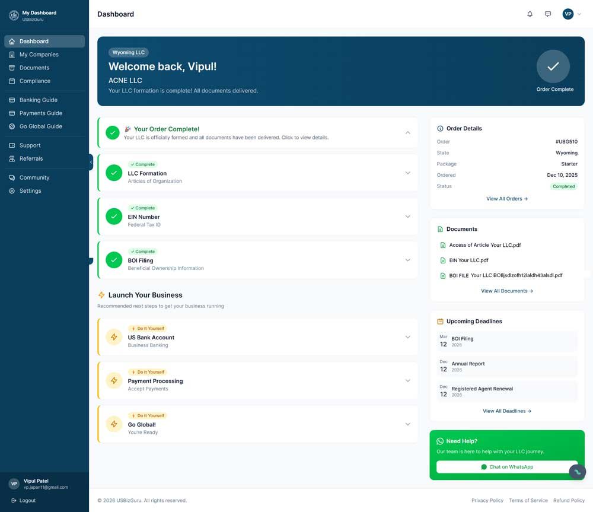This screenshot has width=593, height=512.
Task: Expand the BOI Filing details chevron
Action: tap(407, 260)
